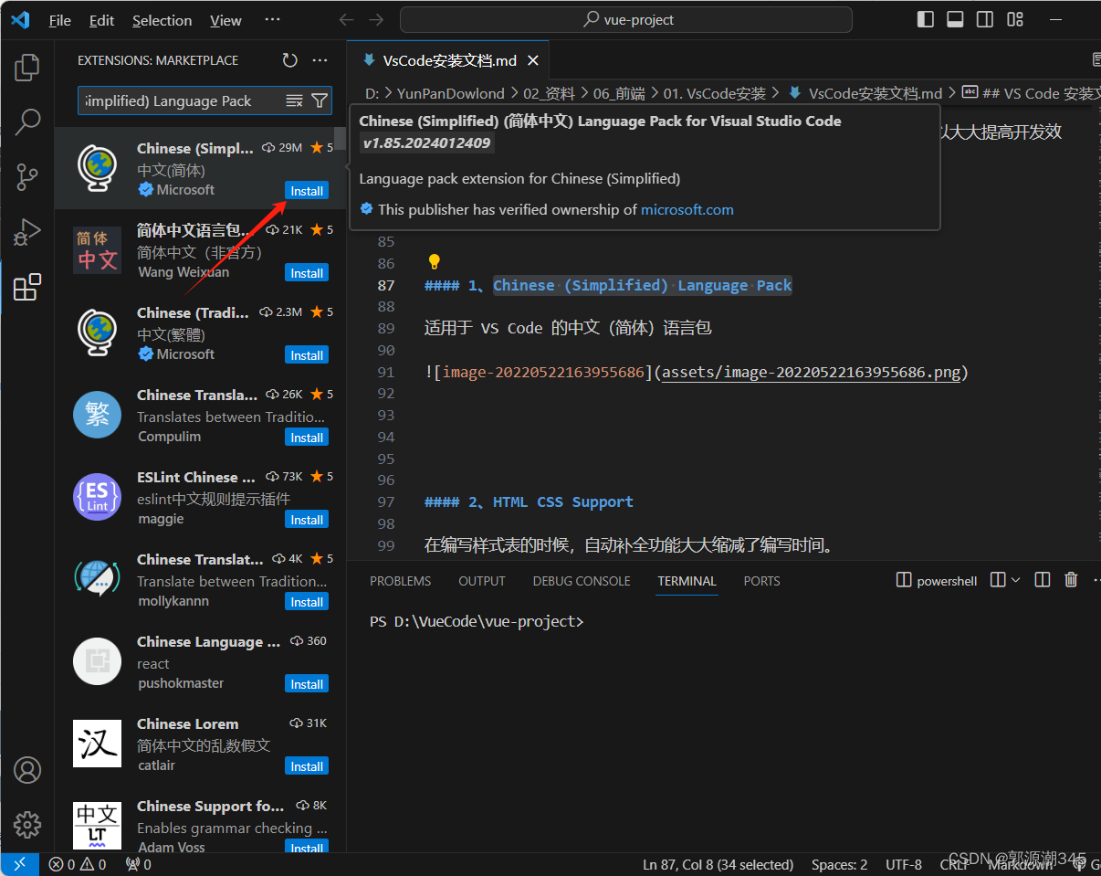Open Source Control view
1101x876 pixels.
pos(27,177)
